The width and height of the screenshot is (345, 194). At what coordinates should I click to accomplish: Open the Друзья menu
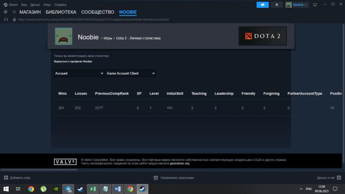click(x=35, y=4)
